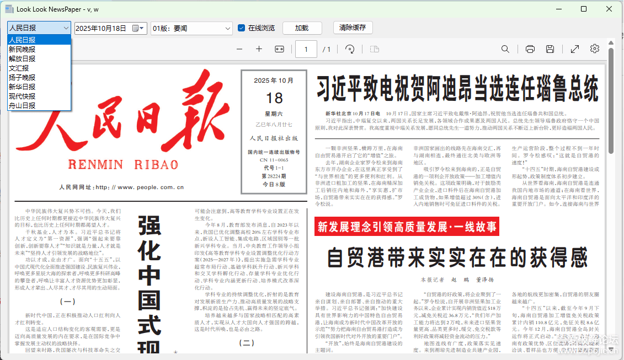This screenshot has height=360, width=624.
Task: Zoom out with the minus icon
Action: (239, 49)
